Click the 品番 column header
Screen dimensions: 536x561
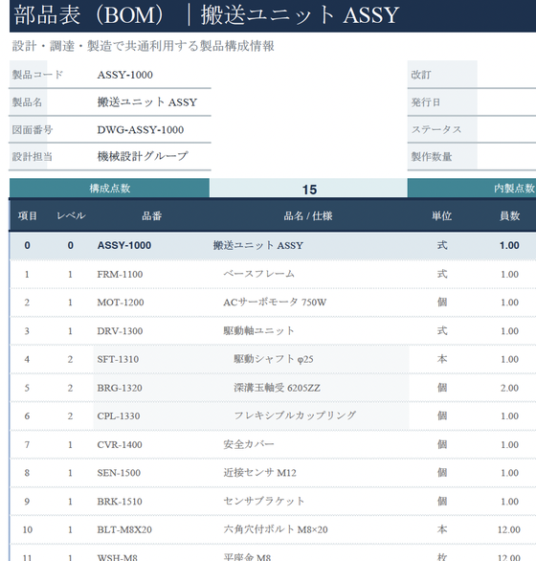click(152, 215)
